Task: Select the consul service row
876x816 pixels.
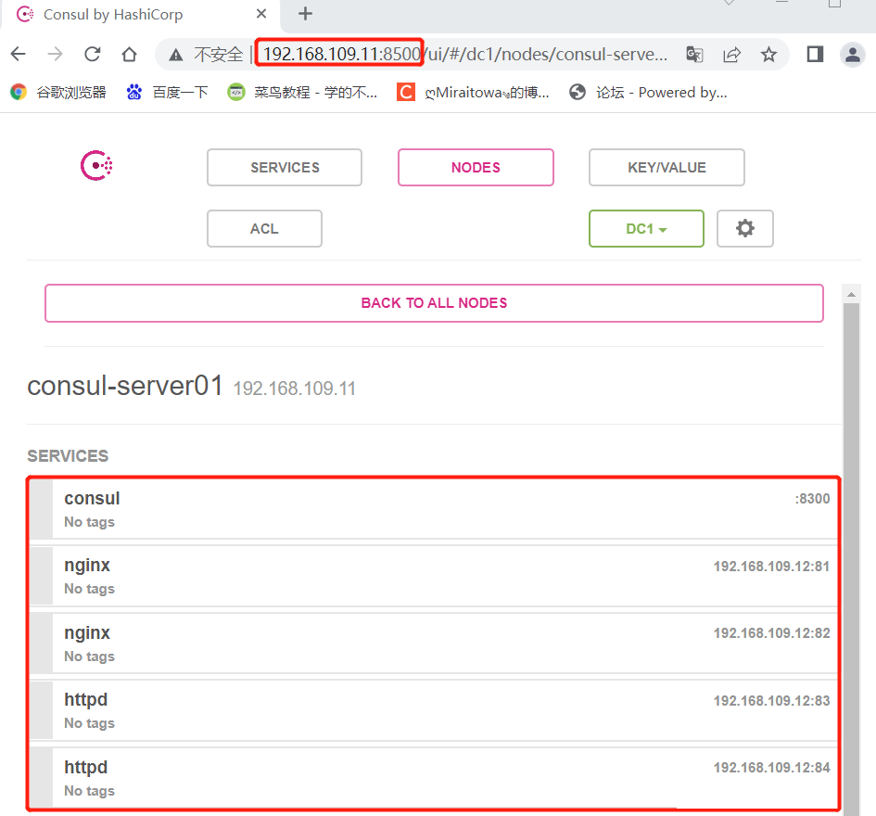Action: coord(434,509)
